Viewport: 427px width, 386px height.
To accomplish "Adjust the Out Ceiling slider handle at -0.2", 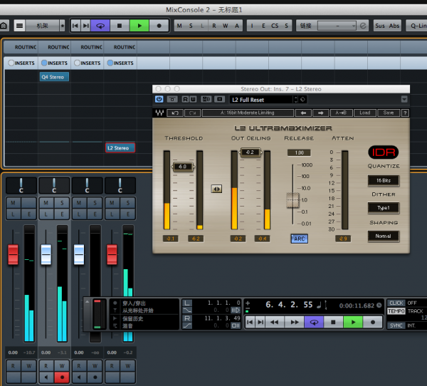I will click(x=250, y=152).
